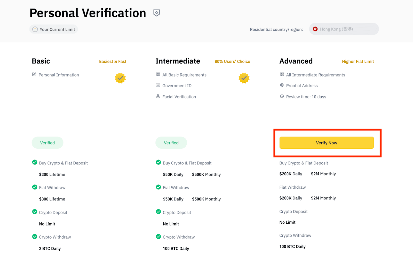The image size is (413, 260).
Task: Click the Proof of Address text
Action: [x=302, y=86]
